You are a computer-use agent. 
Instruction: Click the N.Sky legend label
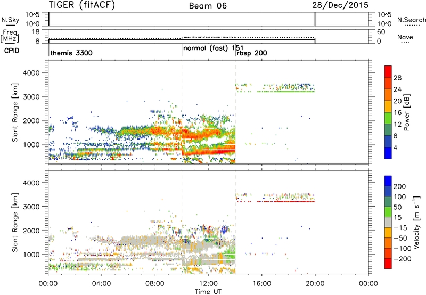tap(10, 20)
